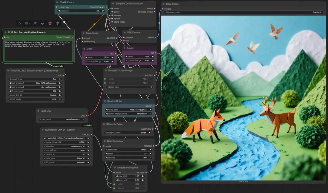This screenshot has width=328, height=193.
Task: Click the noise_seed value field
Action: tap(129, 110)
